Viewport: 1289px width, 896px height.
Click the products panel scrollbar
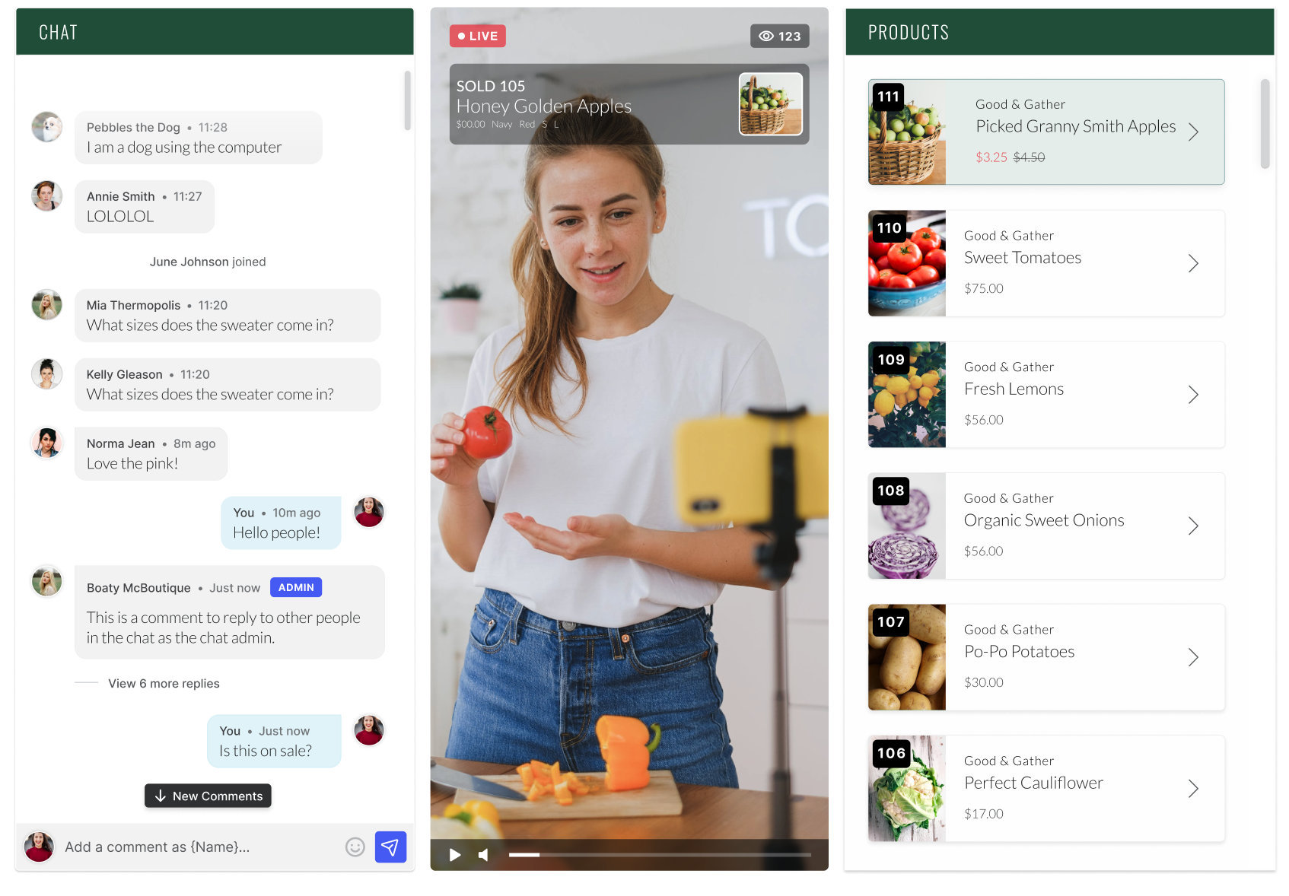[x=1265, y=123]
